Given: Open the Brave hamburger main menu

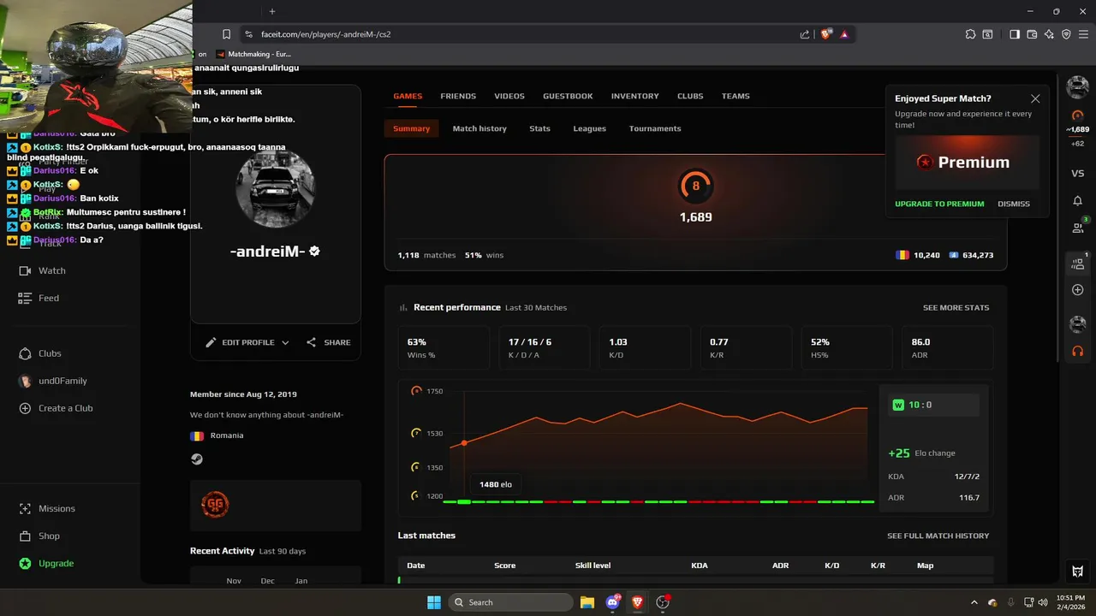Looking at the screenshot, I should 1083,34.
